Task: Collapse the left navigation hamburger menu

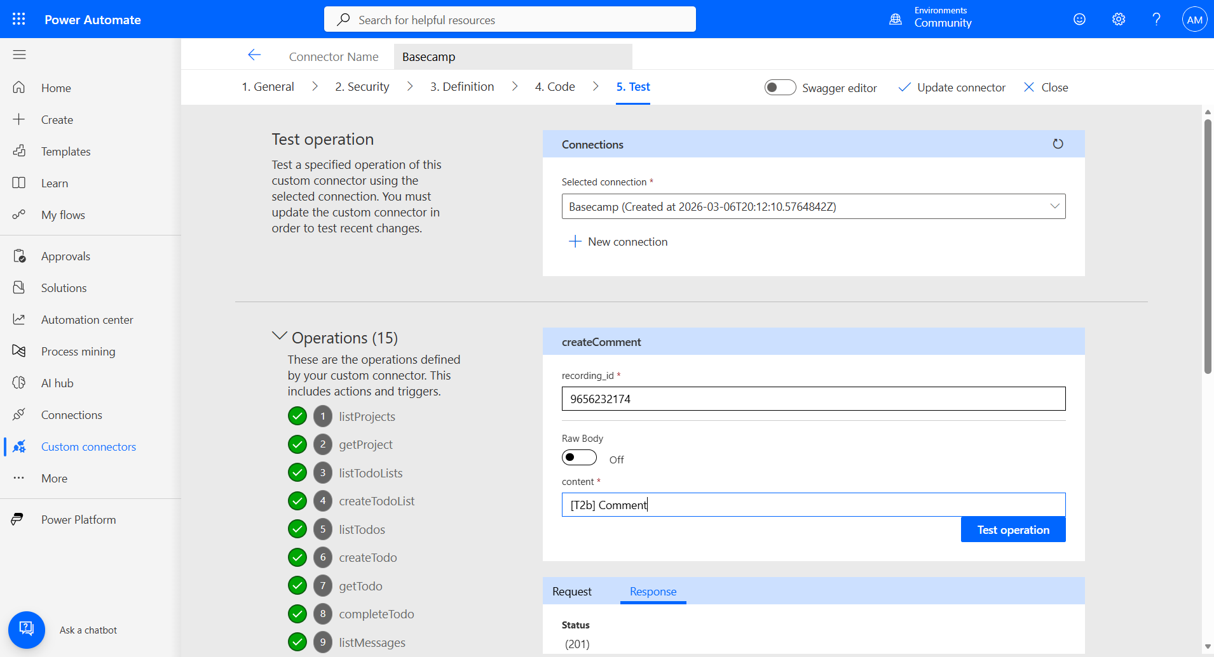Action: (19, 55)
